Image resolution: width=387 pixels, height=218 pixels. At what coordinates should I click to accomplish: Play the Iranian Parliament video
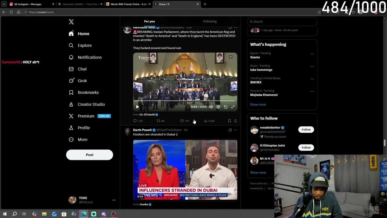click(x=138, y=107)
